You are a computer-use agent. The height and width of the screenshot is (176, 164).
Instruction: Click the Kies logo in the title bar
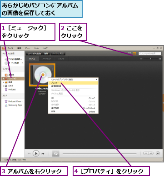[4, 48]
